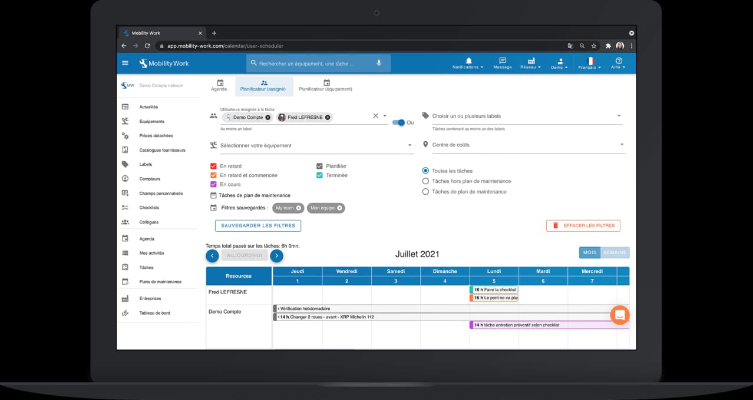The width and height of the screenshot is (753, 400).
Task: Open Compteurs in sidebar
Action: 150,179
